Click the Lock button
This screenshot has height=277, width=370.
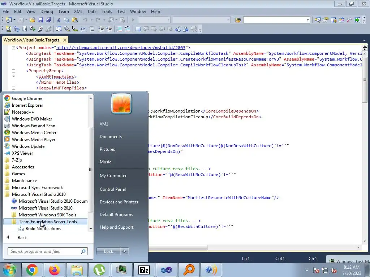pos(108,251)
